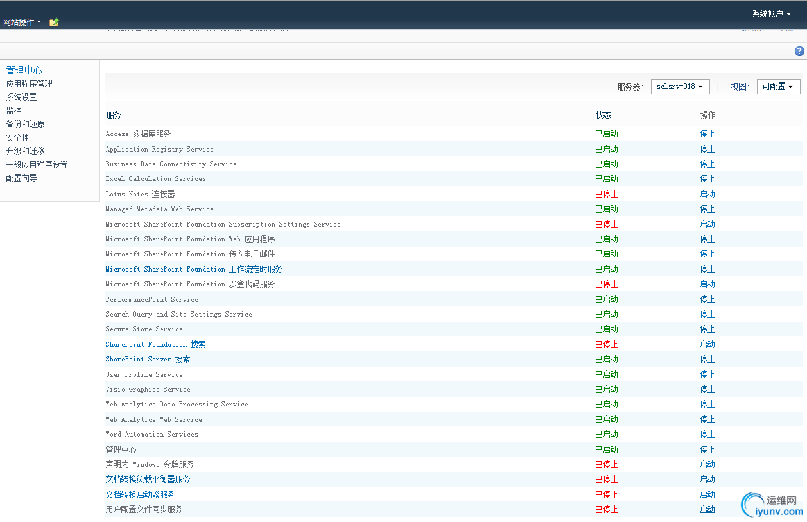
Task: Start 用户配置文件同步服务
Action: pyautogui.click(x=707, y=509)
